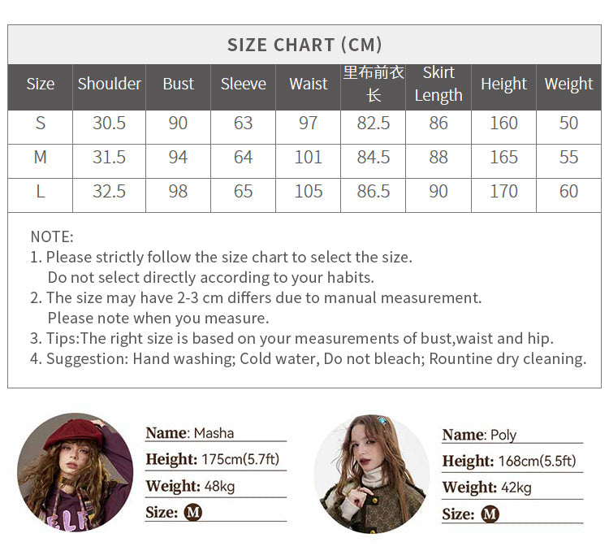609x555 pixels.
Task: Click the M size badge under Poly
Action: [490, 514]
